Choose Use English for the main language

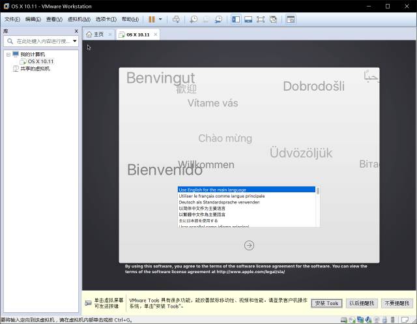[x=246, y=190]
